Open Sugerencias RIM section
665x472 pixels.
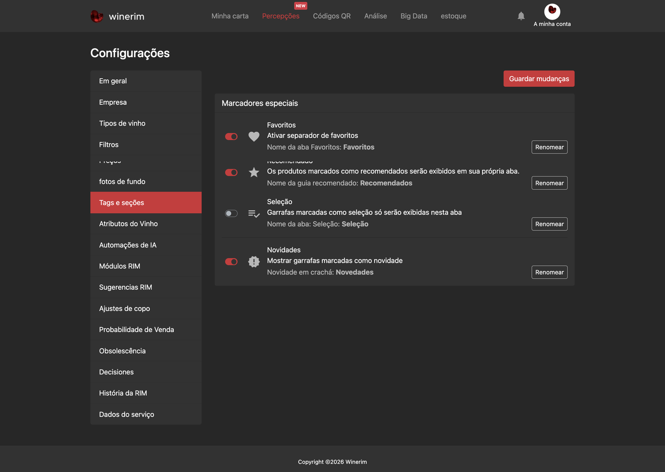[x=146, y=287]
